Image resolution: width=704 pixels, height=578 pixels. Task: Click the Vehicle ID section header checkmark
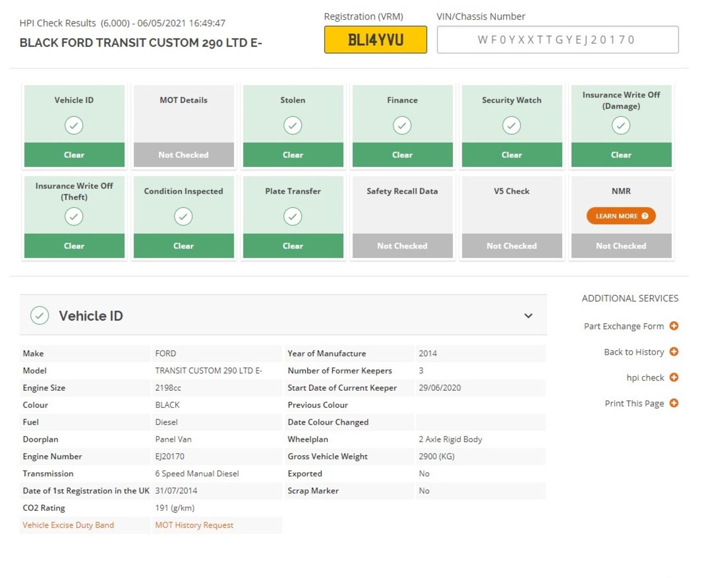[x=40, y=315]
